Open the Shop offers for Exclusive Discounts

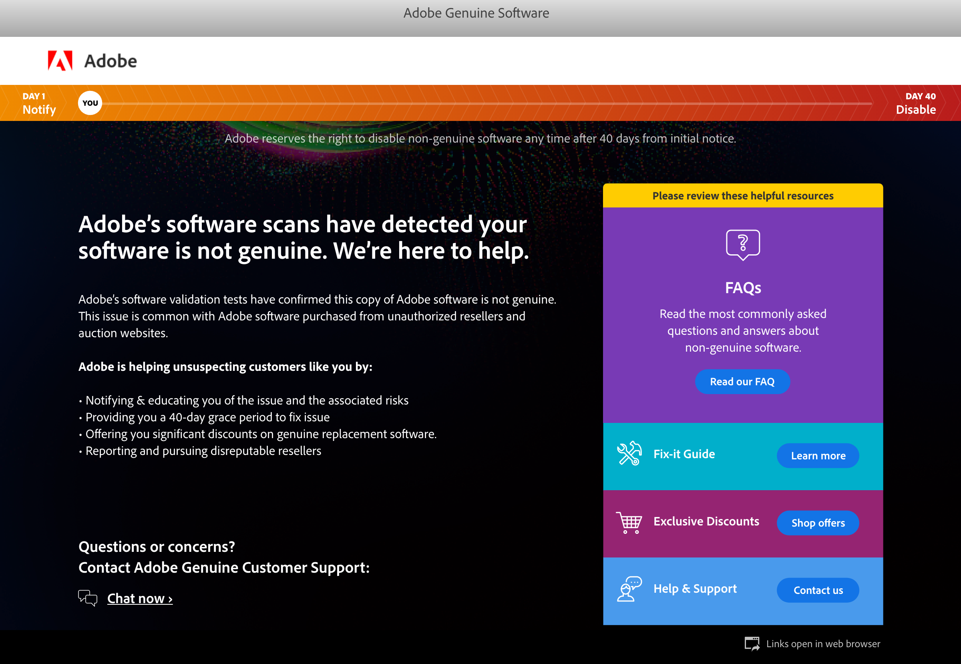(x=818, y=522)
